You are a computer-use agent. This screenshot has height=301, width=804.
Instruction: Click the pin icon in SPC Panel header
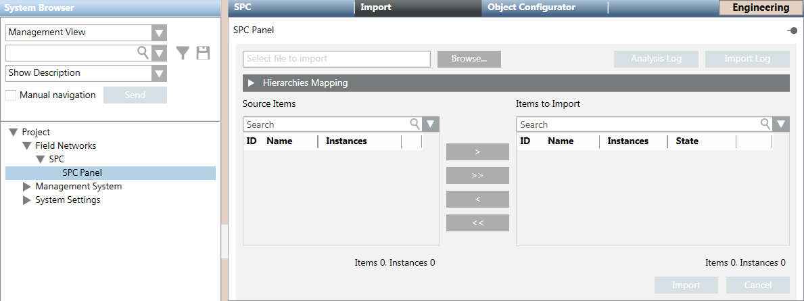pyautogui.click(x=792, y=30)
